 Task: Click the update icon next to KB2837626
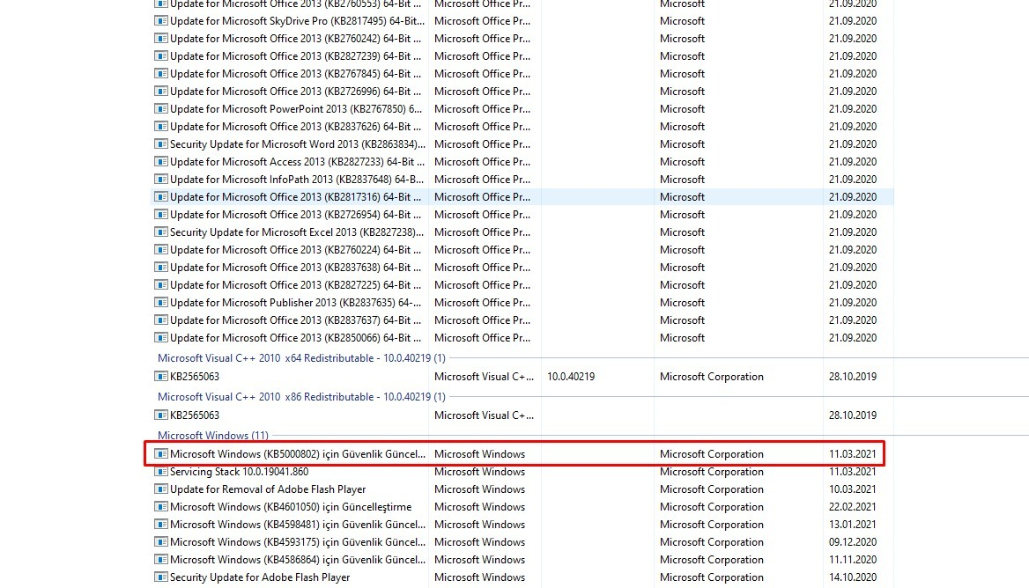coord(160,127)
